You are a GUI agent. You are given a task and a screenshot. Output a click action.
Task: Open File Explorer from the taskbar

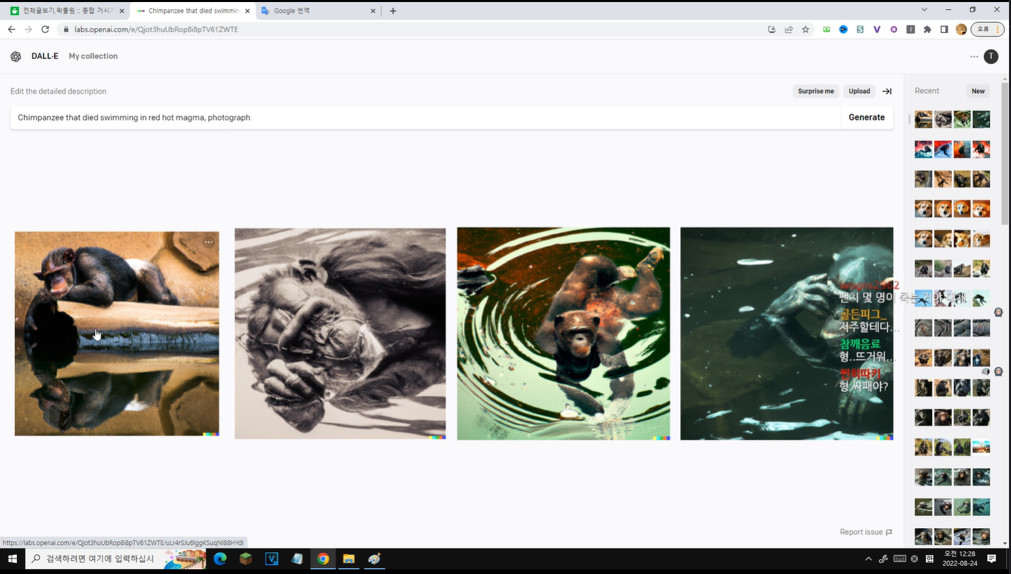tap(348, 559)
